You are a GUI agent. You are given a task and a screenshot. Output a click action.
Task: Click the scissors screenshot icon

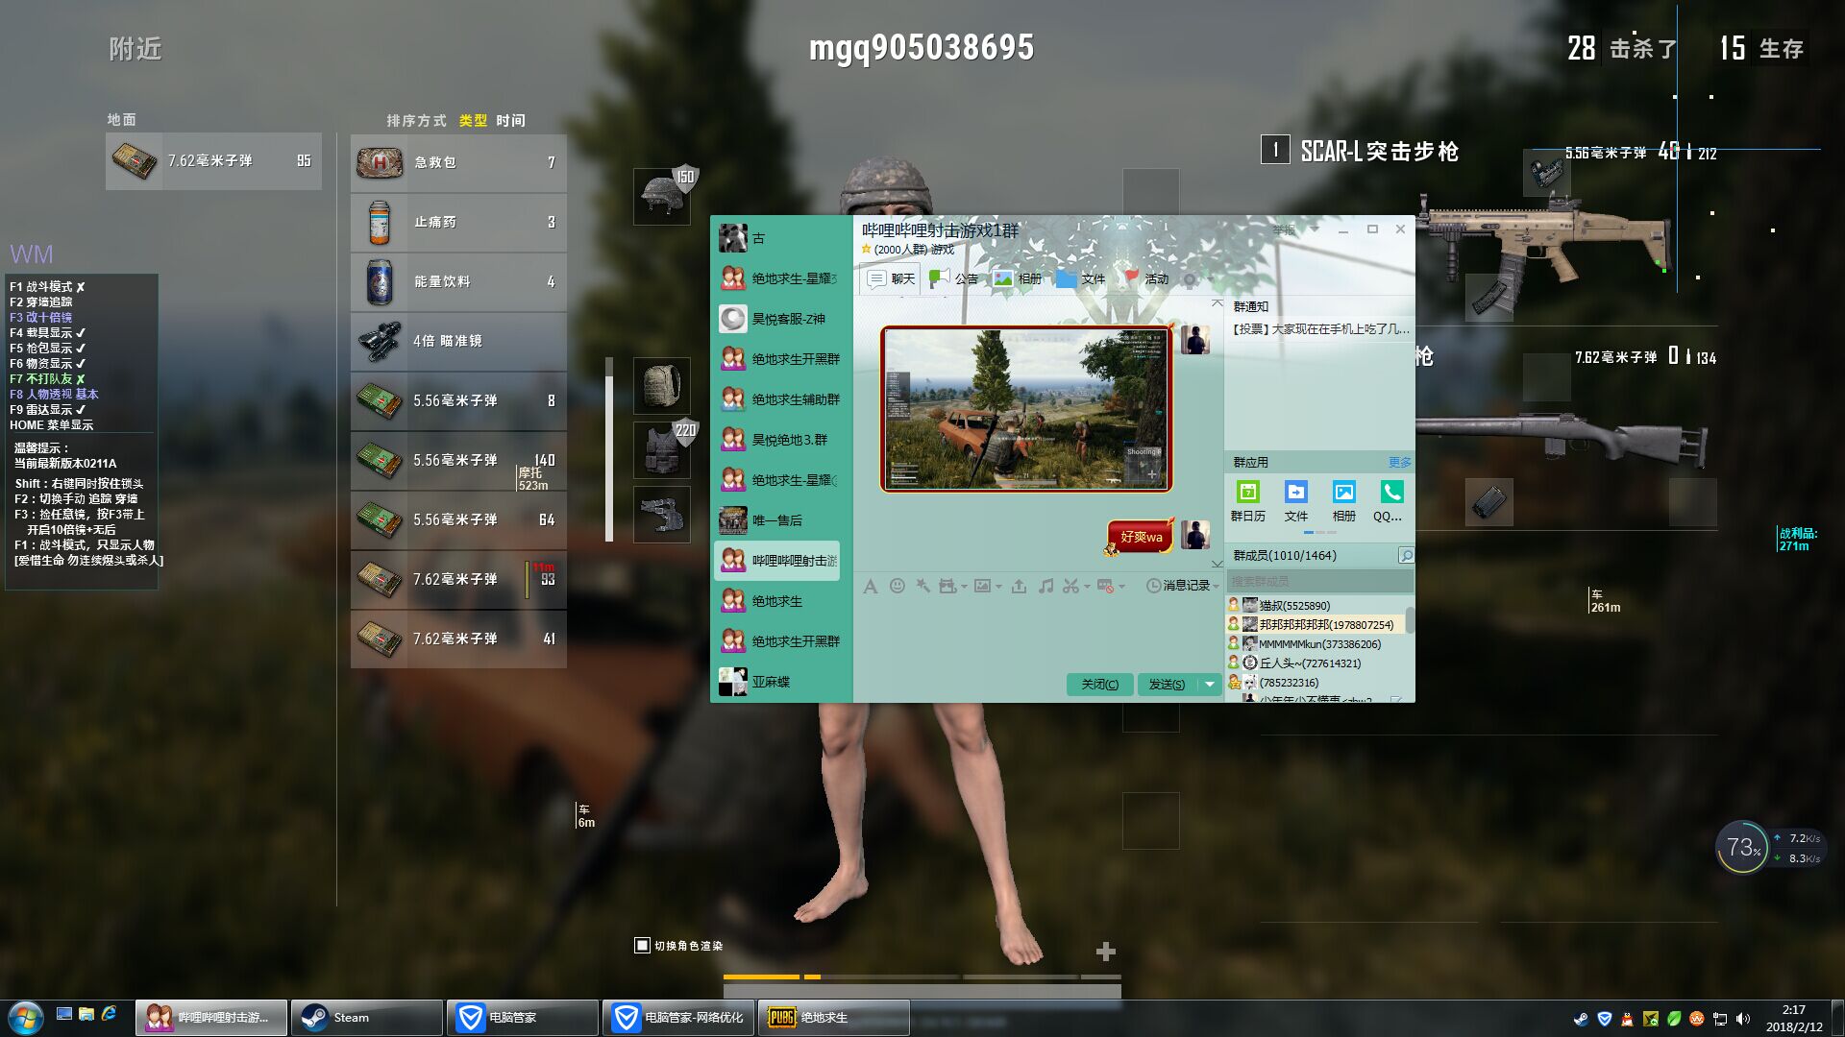(x=1070, y=586)
